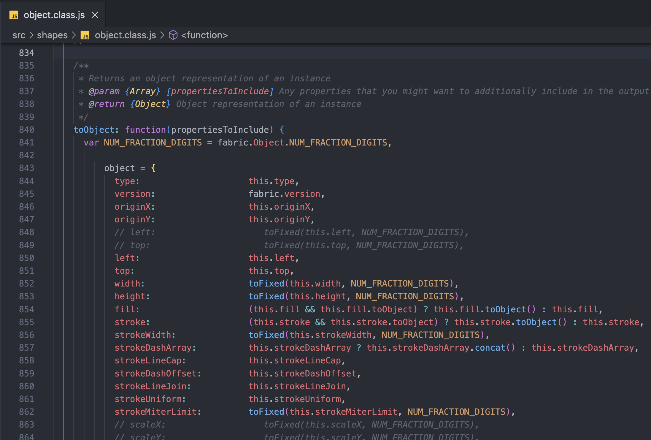
Task: Expand the chevron after src in breadcrumbs
Action: pos(31,35)
